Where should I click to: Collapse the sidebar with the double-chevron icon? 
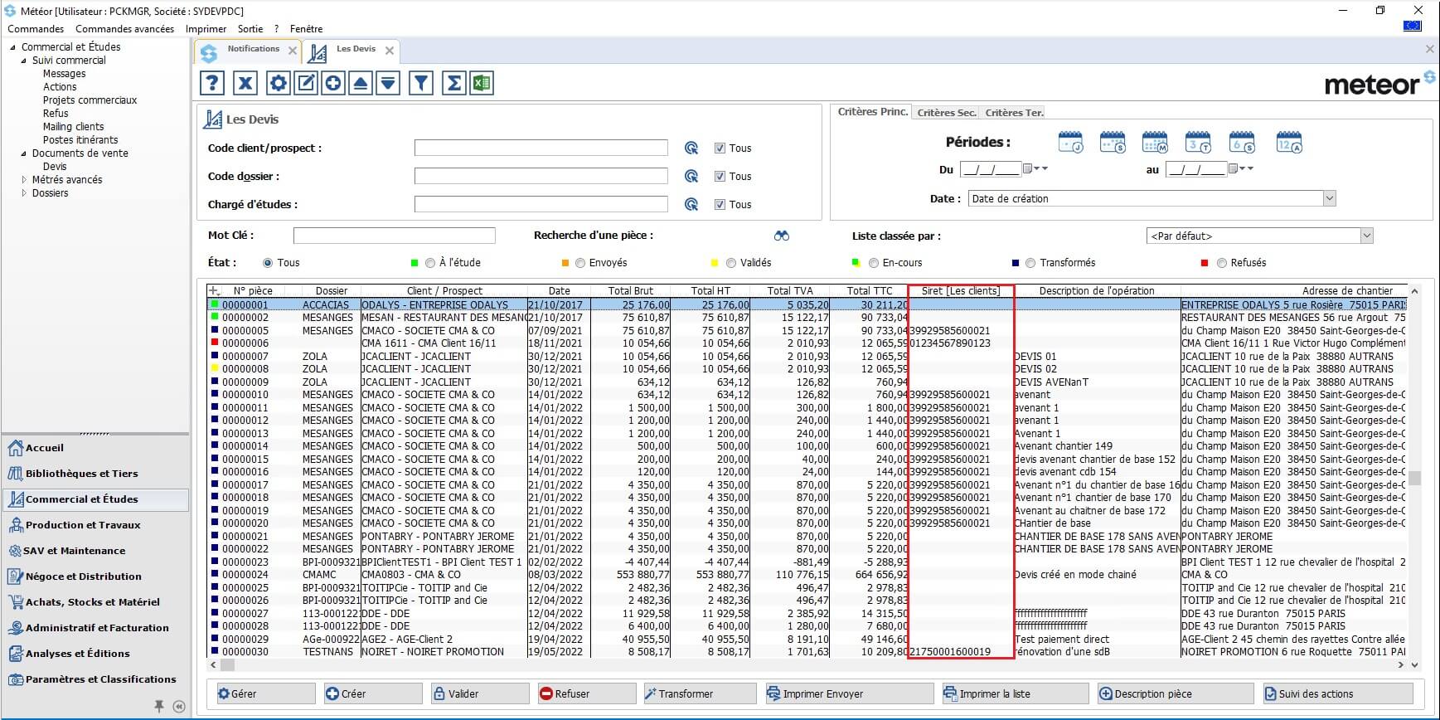point(179,707)
